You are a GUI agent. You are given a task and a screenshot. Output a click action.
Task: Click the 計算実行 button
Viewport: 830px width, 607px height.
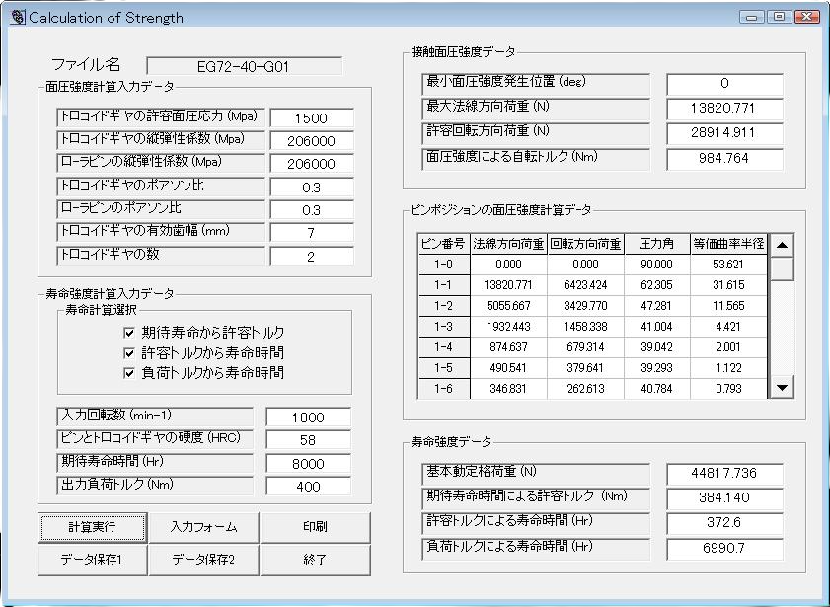click(93, 527)
